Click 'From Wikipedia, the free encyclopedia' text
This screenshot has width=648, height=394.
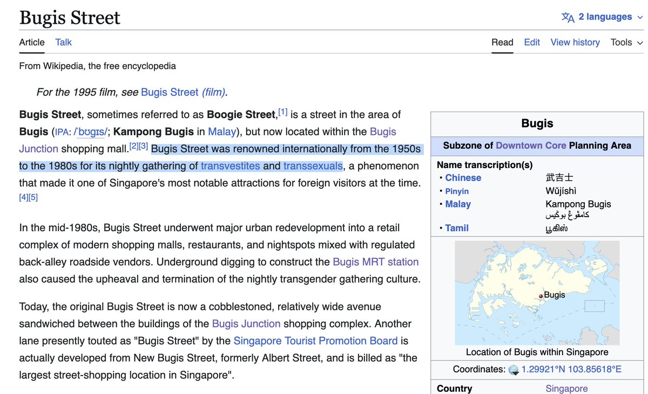point(98,66)
